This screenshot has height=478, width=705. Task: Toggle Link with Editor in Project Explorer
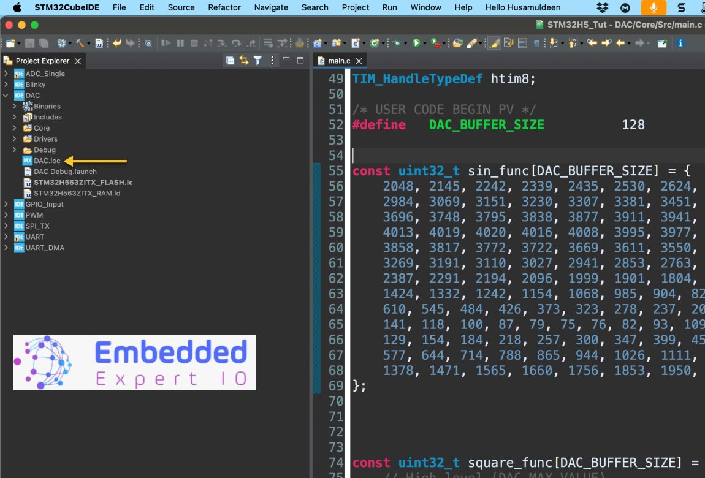click(244, 61)
